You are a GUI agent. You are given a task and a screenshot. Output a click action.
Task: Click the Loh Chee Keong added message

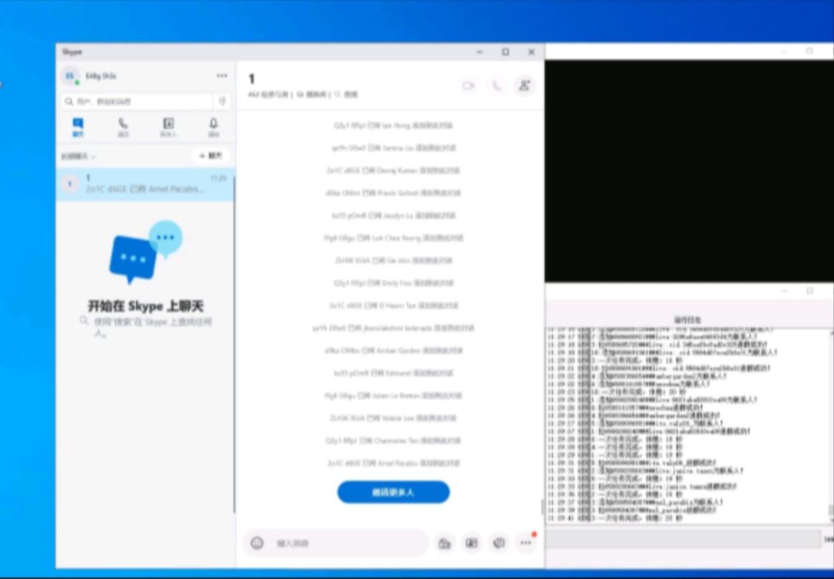click(393, 238)
